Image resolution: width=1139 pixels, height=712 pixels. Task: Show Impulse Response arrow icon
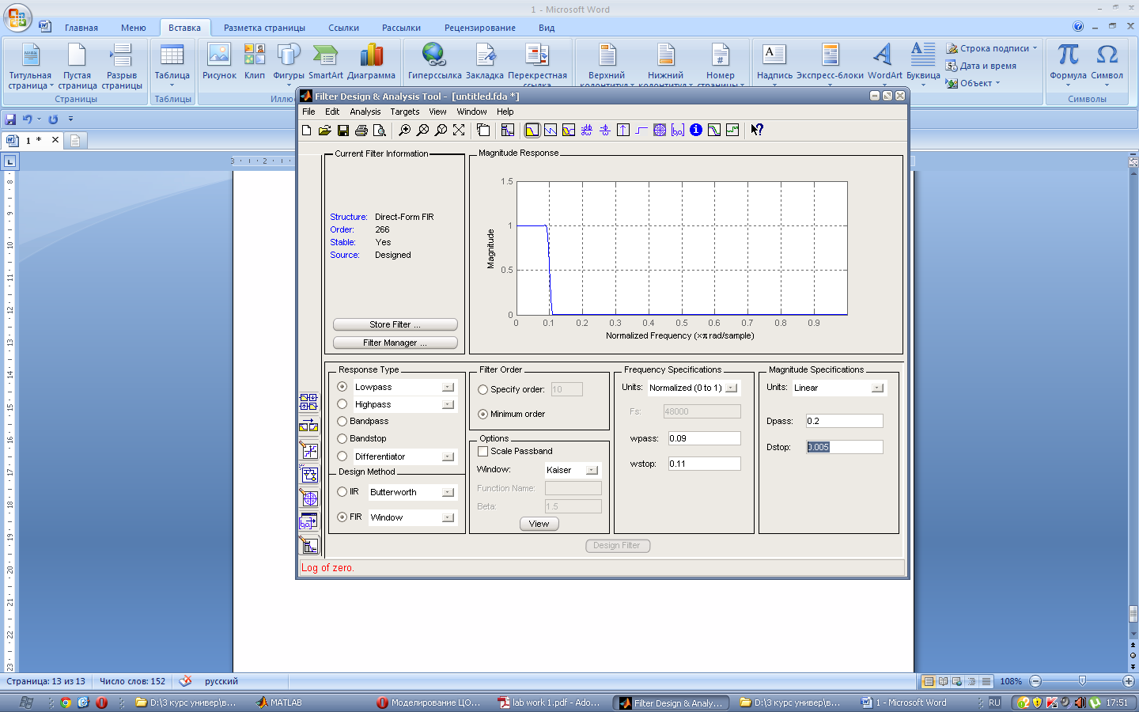coord(623,131)
